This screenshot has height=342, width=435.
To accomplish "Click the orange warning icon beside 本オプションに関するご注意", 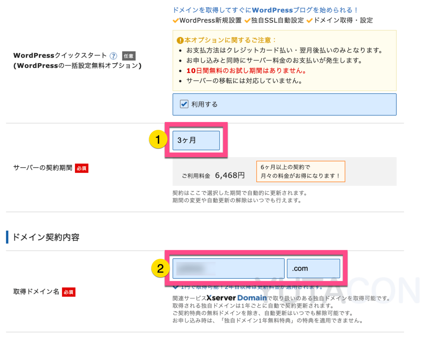I will (x=180, y=40).
